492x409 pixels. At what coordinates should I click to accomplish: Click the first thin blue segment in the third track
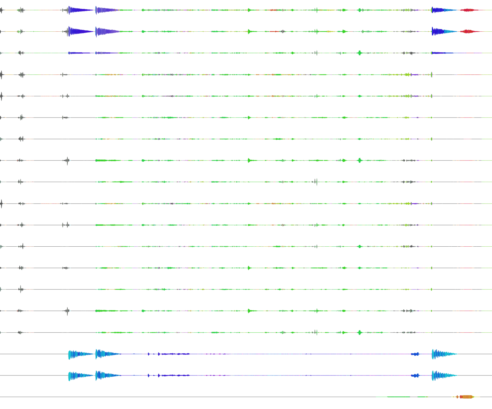click(78, 53)
